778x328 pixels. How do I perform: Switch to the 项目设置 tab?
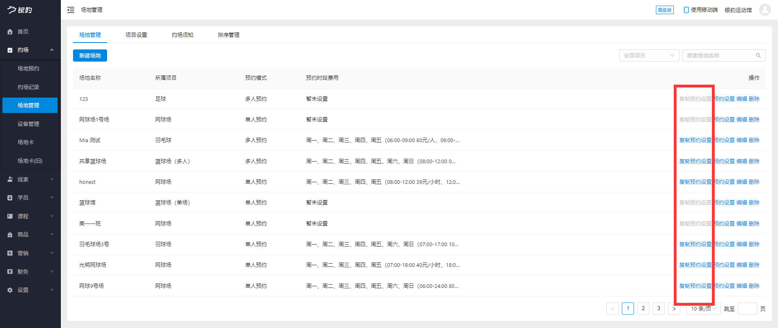pos(136,35)
